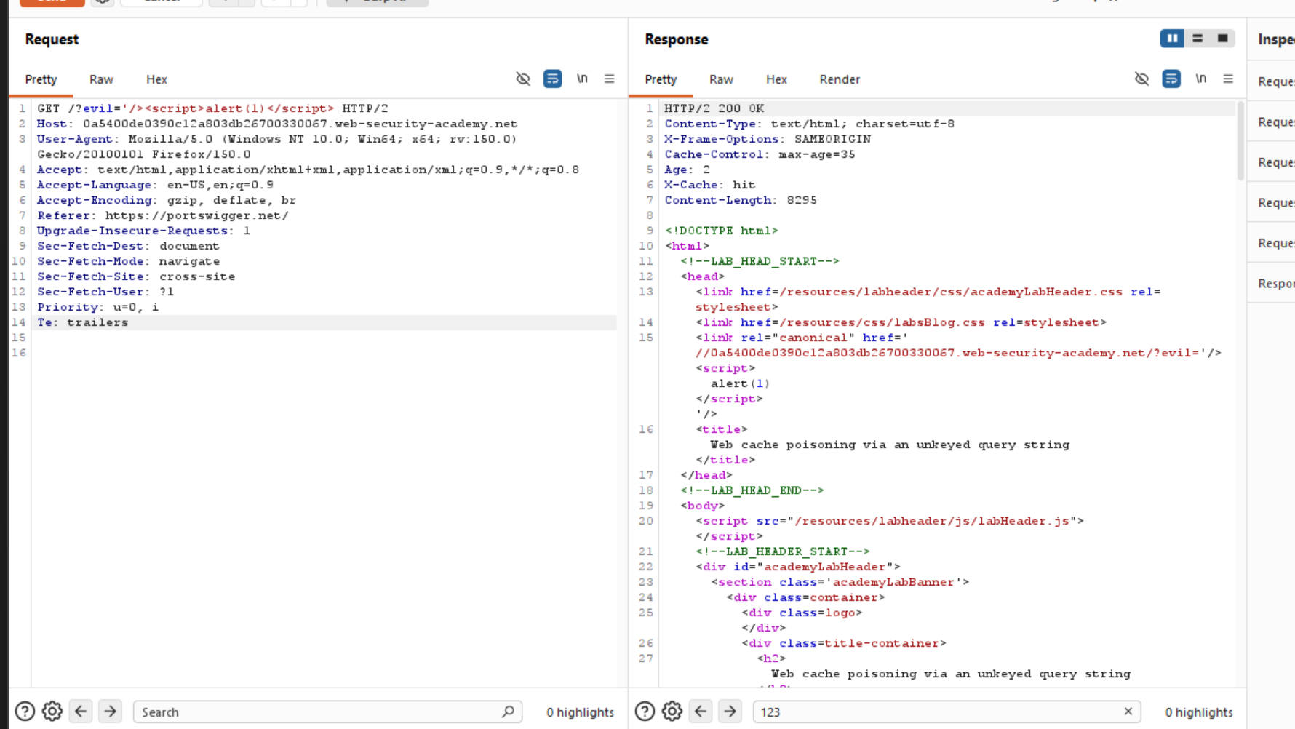Click the <!DOCTYPE html> line in Response
This screenshot has height=729, width=1295.
pyautogui.click(x=721, y=231)
